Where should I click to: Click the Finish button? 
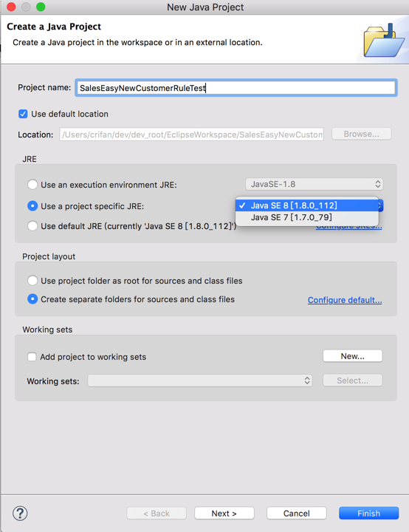coord(368,514)
